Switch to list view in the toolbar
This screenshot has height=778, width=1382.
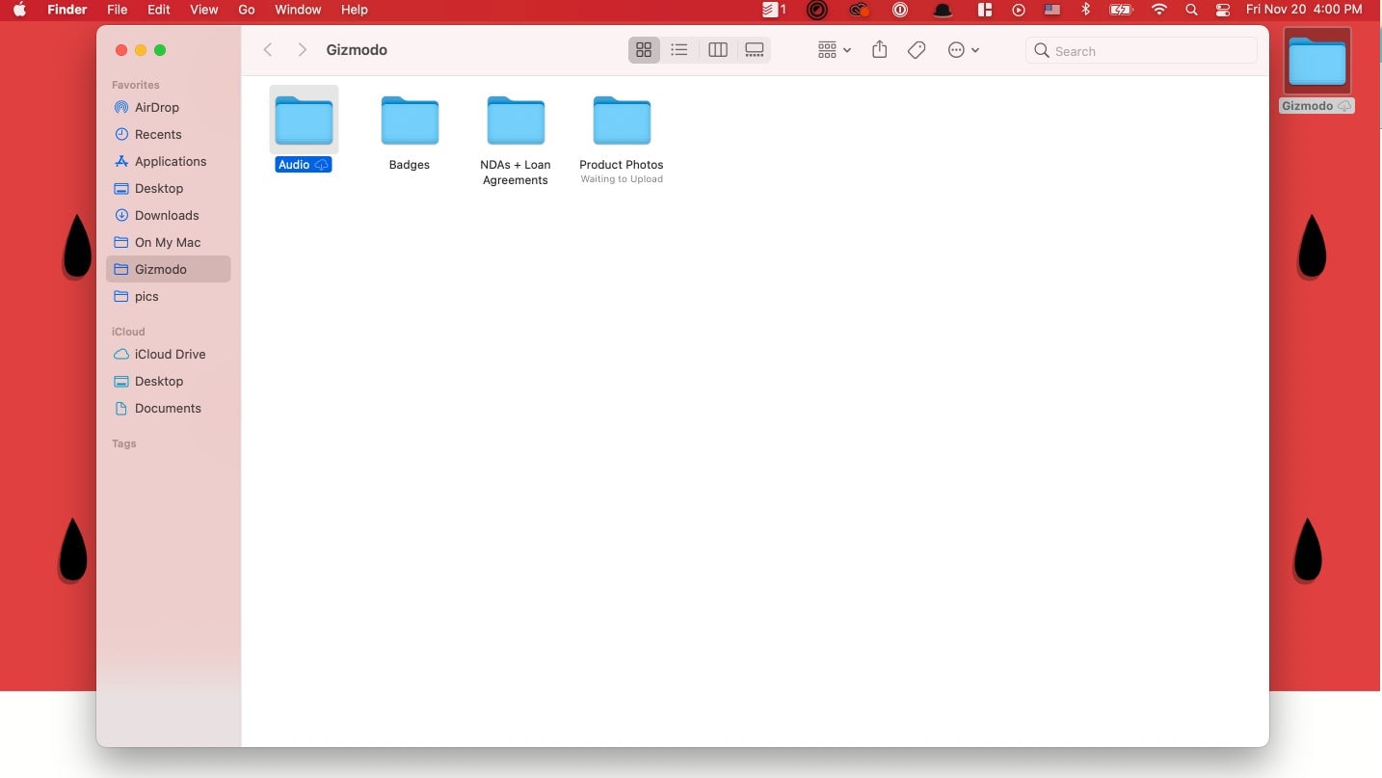tap(679, 49)
